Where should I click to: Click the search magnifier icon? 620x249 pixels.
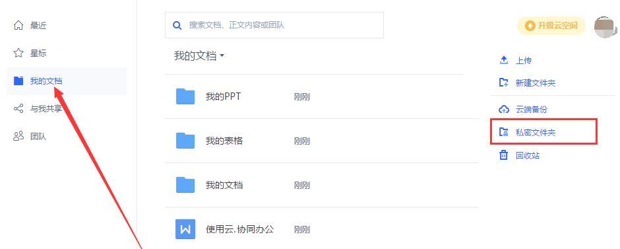click(177, 25)
